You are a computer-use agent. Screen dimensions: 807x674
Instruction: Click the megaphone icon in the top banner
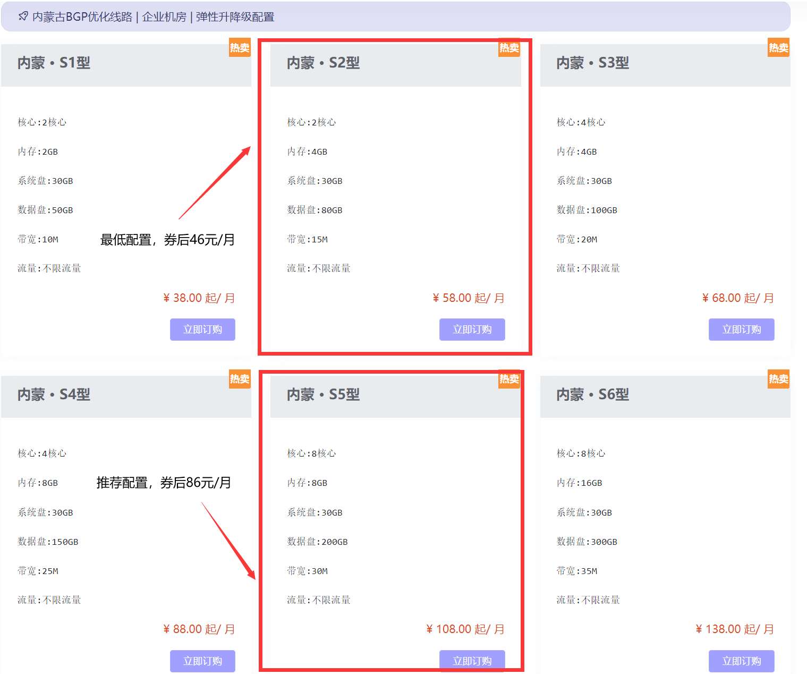point(22,16)
